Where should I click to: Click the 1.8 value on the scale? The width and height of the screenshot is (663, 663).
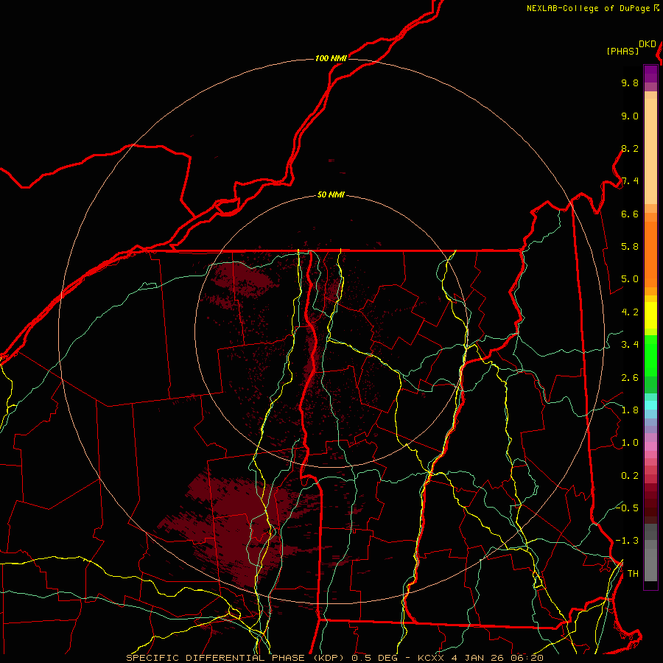[630, 410]
